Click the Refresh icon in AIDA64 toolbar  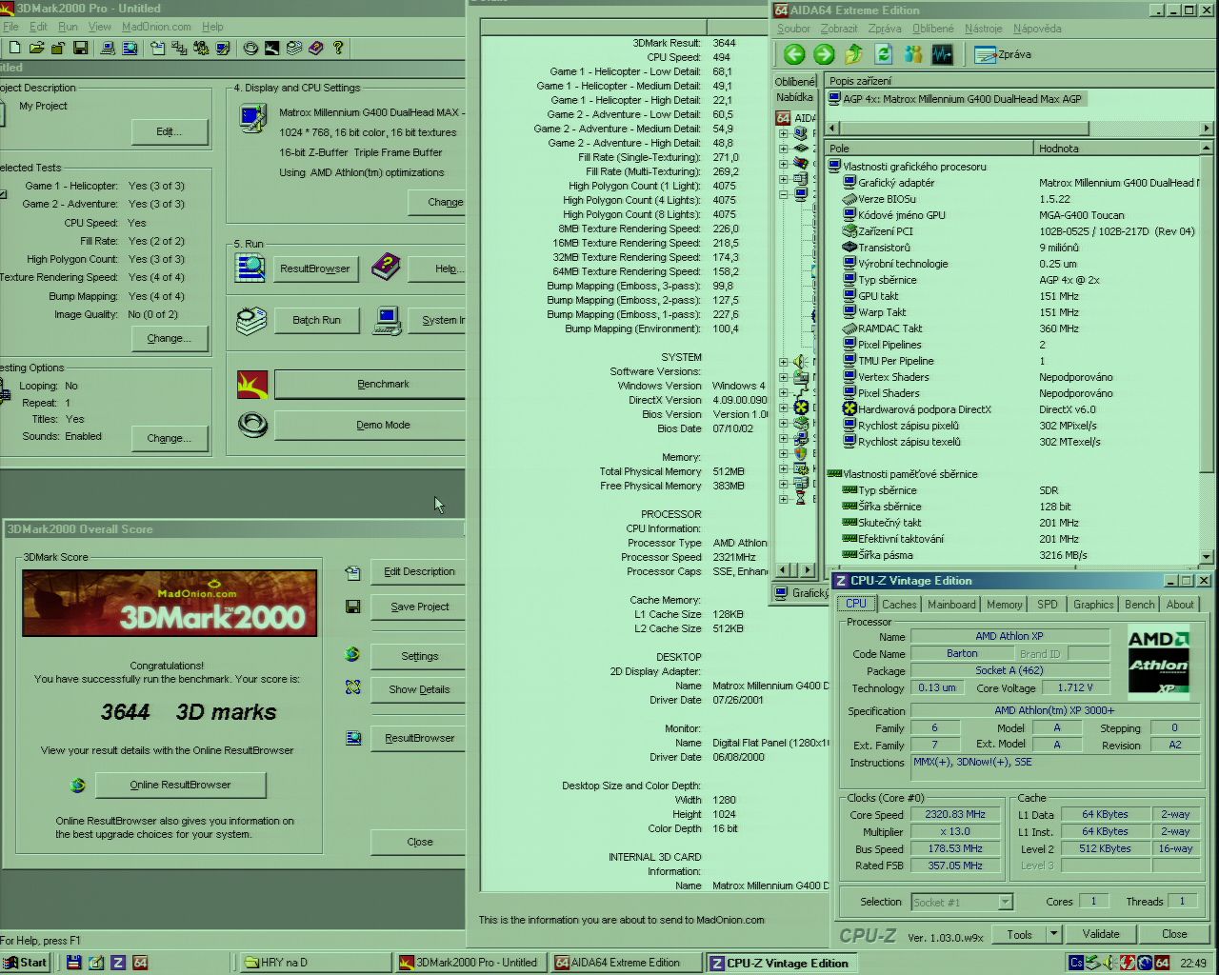(884, 54)
